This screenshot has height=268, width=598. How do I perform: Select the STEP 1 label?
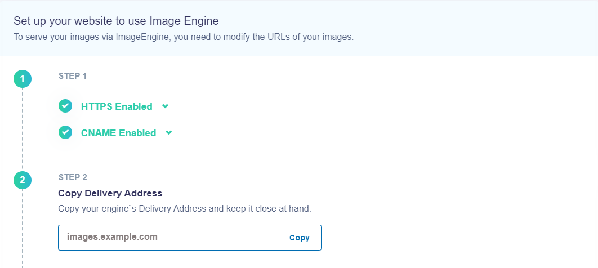(73, 76)
